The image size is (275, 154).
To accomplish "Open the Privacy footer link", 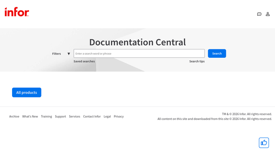I will click(119, 116).
